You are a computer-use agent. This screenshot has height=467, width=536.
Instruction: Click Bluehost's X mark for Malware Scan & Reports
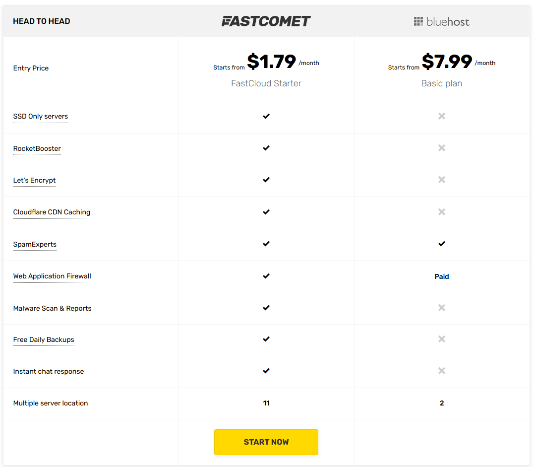coord(441,308)
